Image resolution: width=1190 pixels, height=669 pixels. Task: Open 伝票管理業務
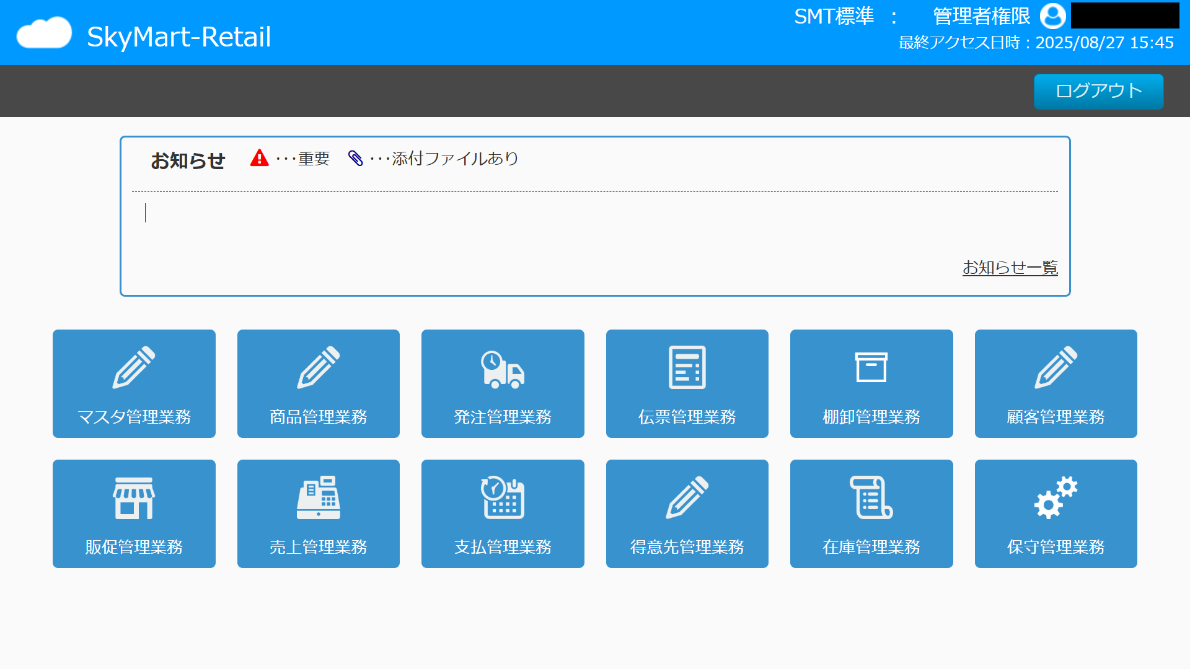[687, 383]
